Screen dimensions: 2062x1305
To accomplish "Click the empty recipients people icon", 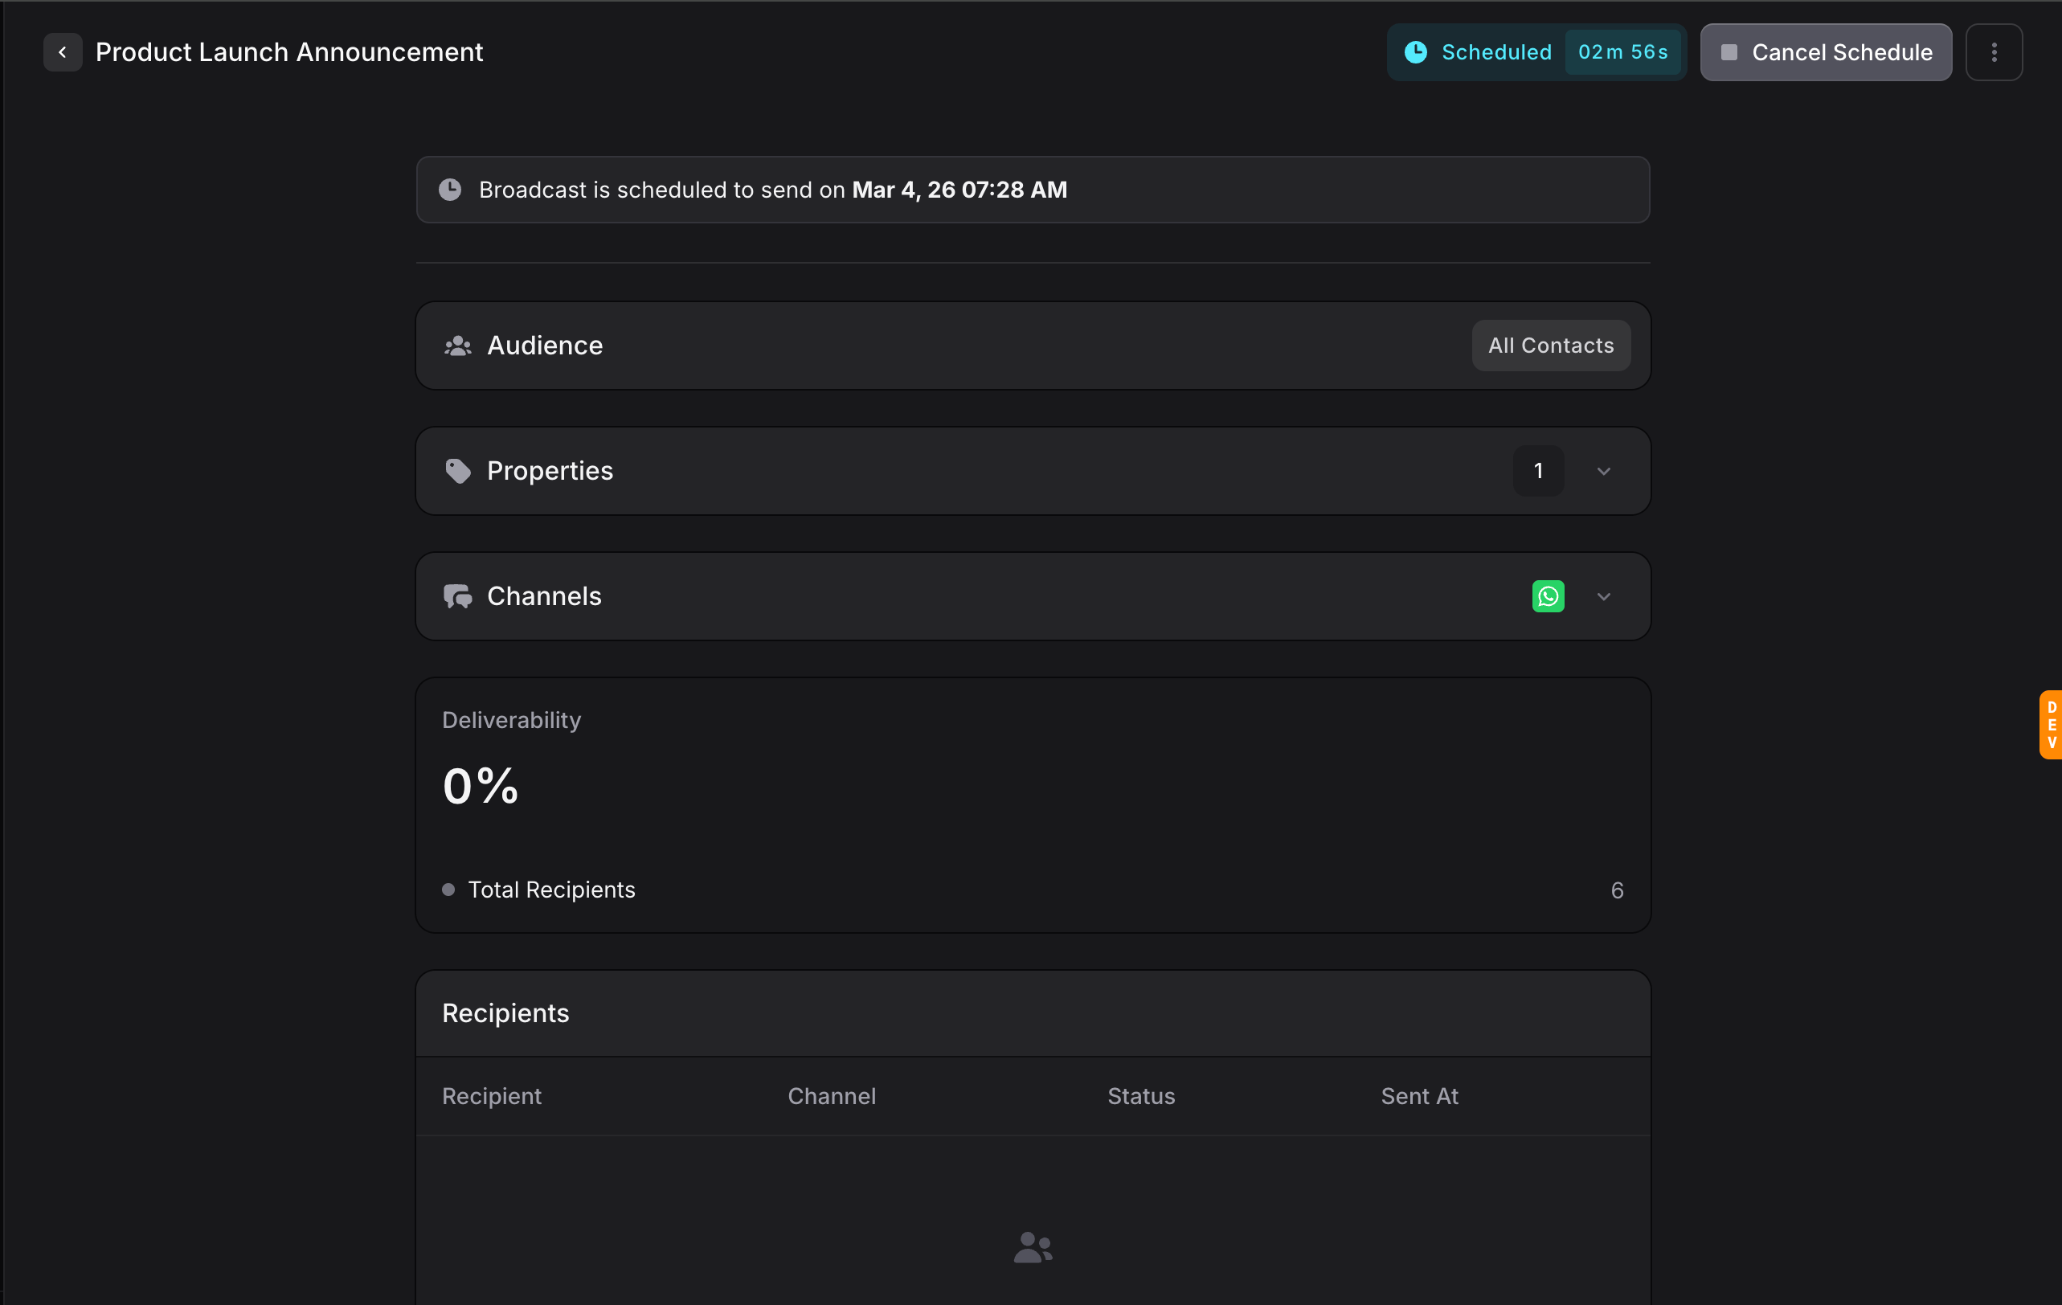I will [x=1033, y=1247].
